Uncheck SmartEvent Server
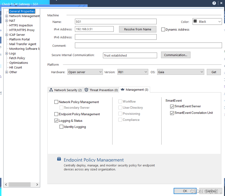 click(x=172, y=106)
